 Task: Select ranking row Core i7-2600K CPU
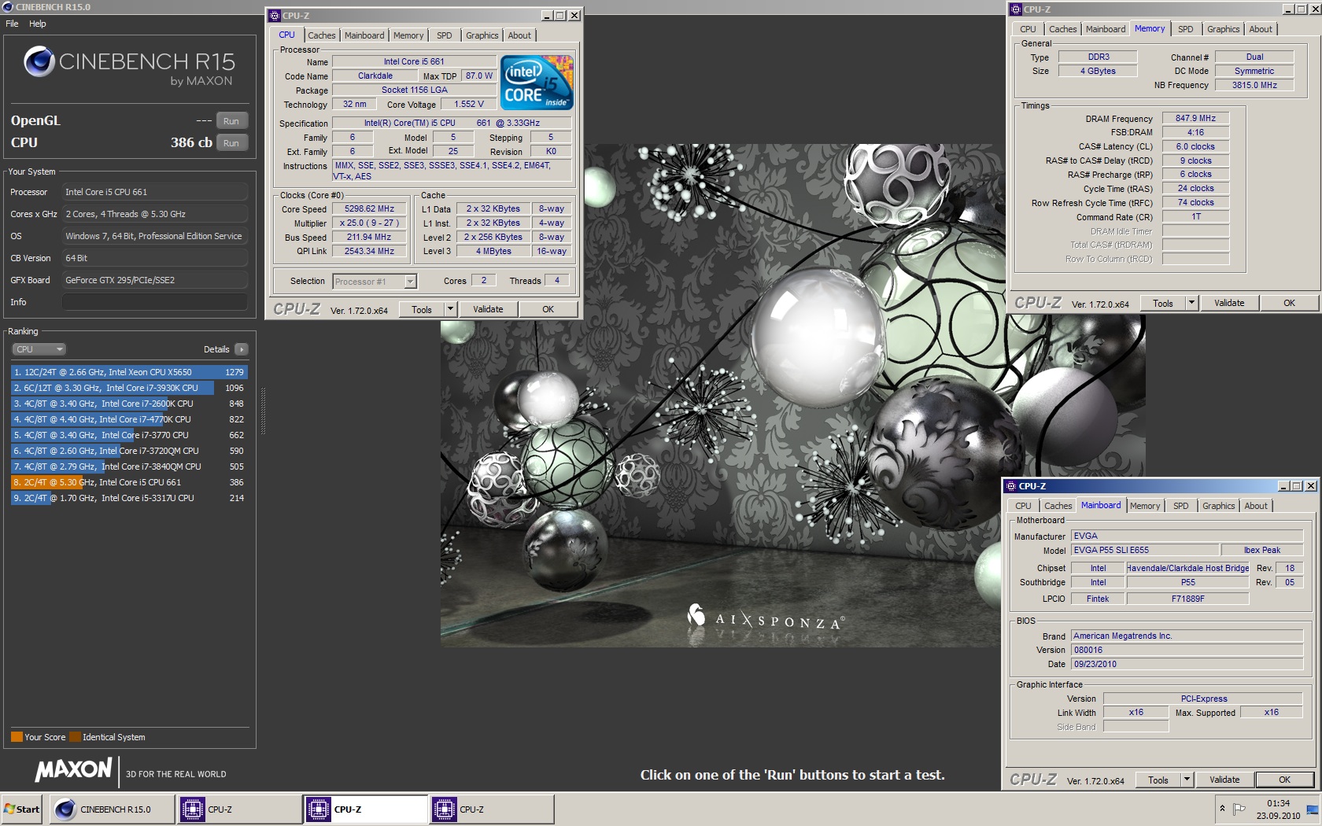click(129, 404)
